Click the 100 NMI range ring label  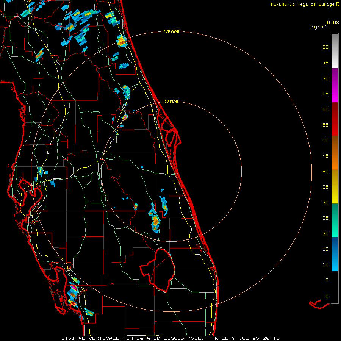(x=171, y=31)
